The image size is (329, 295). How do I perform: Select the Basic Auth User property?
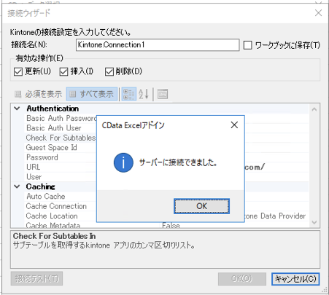click(54, 128)
